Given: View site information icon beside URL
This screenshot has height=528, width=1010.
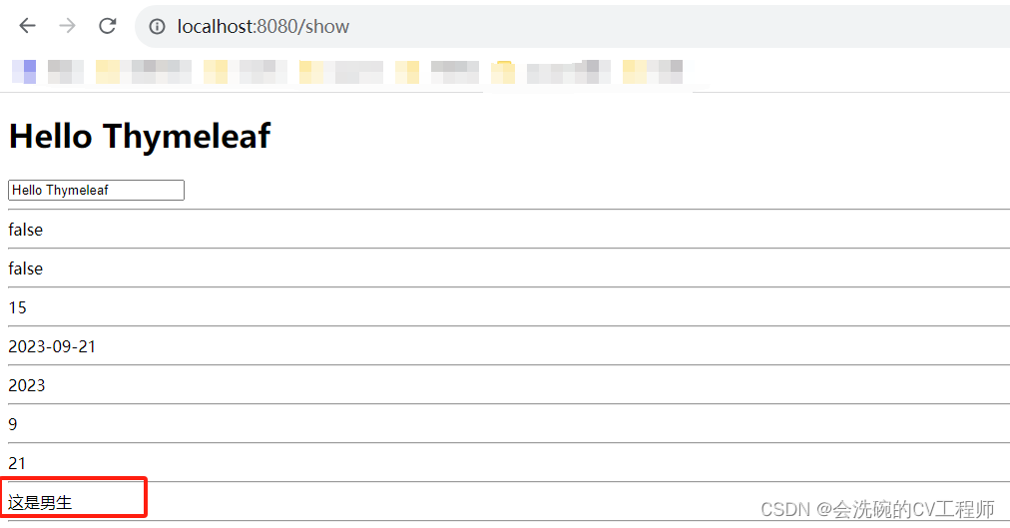Looking at the screenshot, I should coord(157,26).
